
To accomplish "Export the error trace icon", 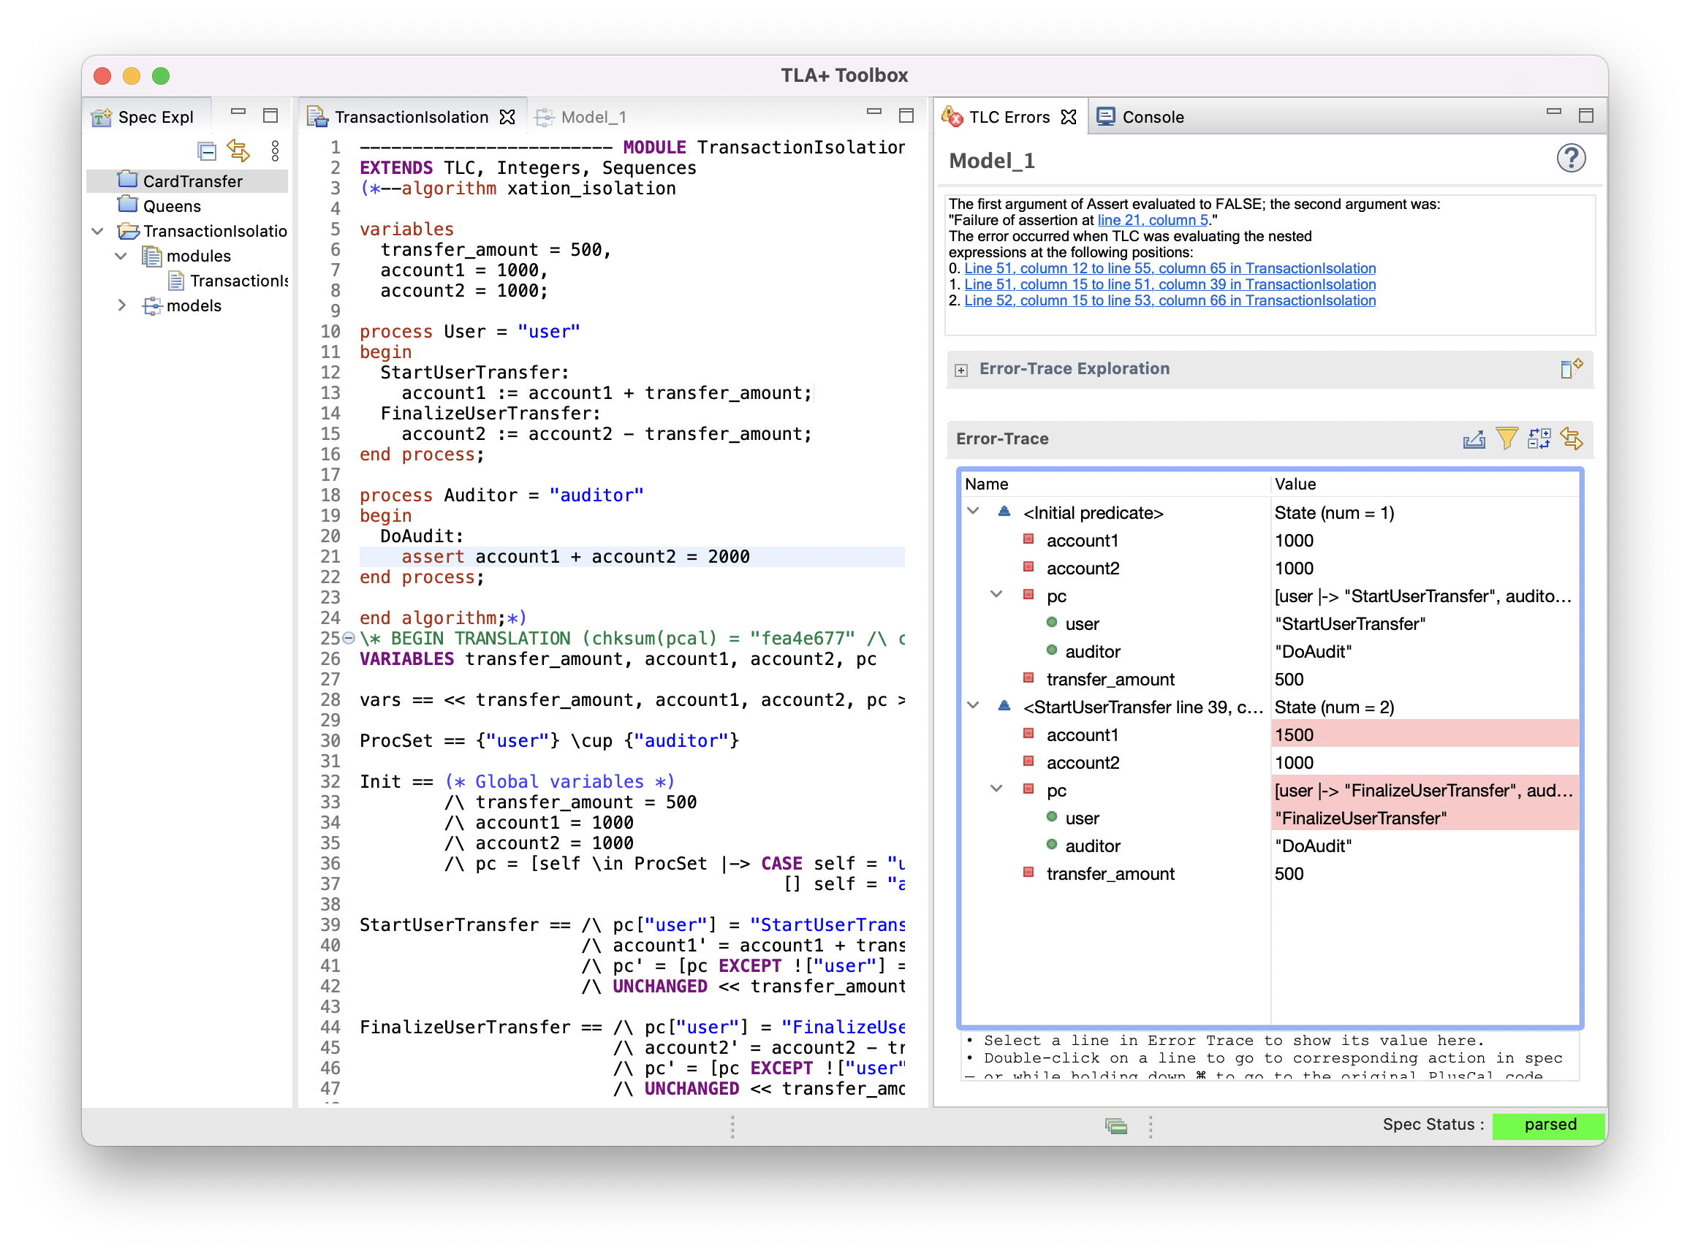I will pyautogui.click(x=1473, y=438).
